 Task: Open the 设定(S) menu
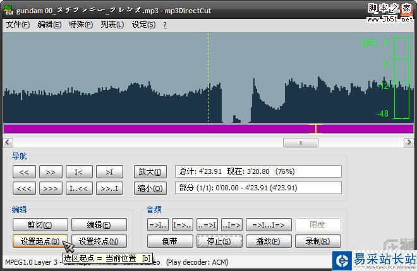[x=143, y=25]
